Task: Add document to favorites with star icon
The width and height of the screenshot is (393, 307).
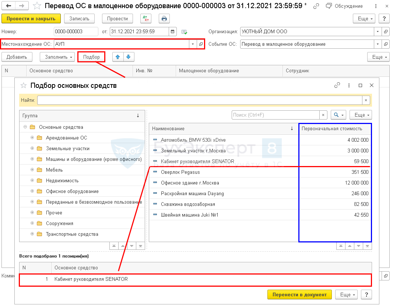Action: 37,6
